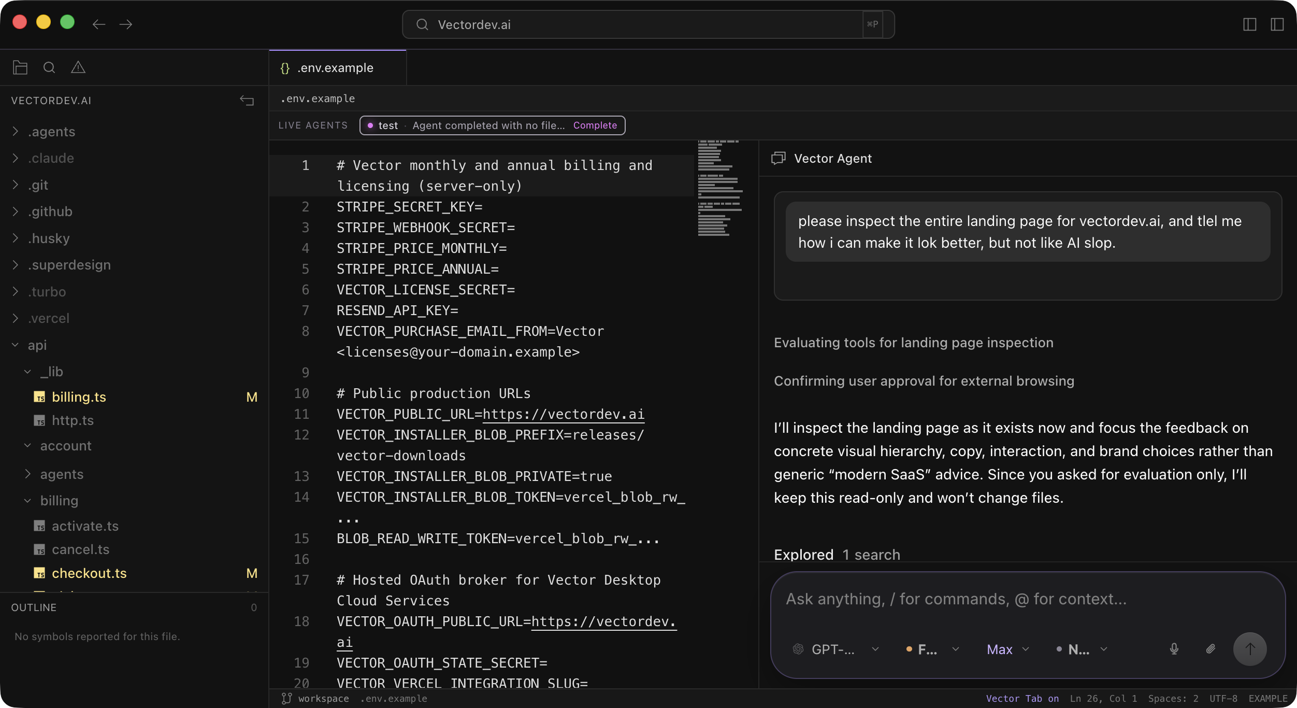Viewport: 1297px width, 708px height.
Task: Click the braces icon on the .env.example tab
Action: click(x=285, y=68)
